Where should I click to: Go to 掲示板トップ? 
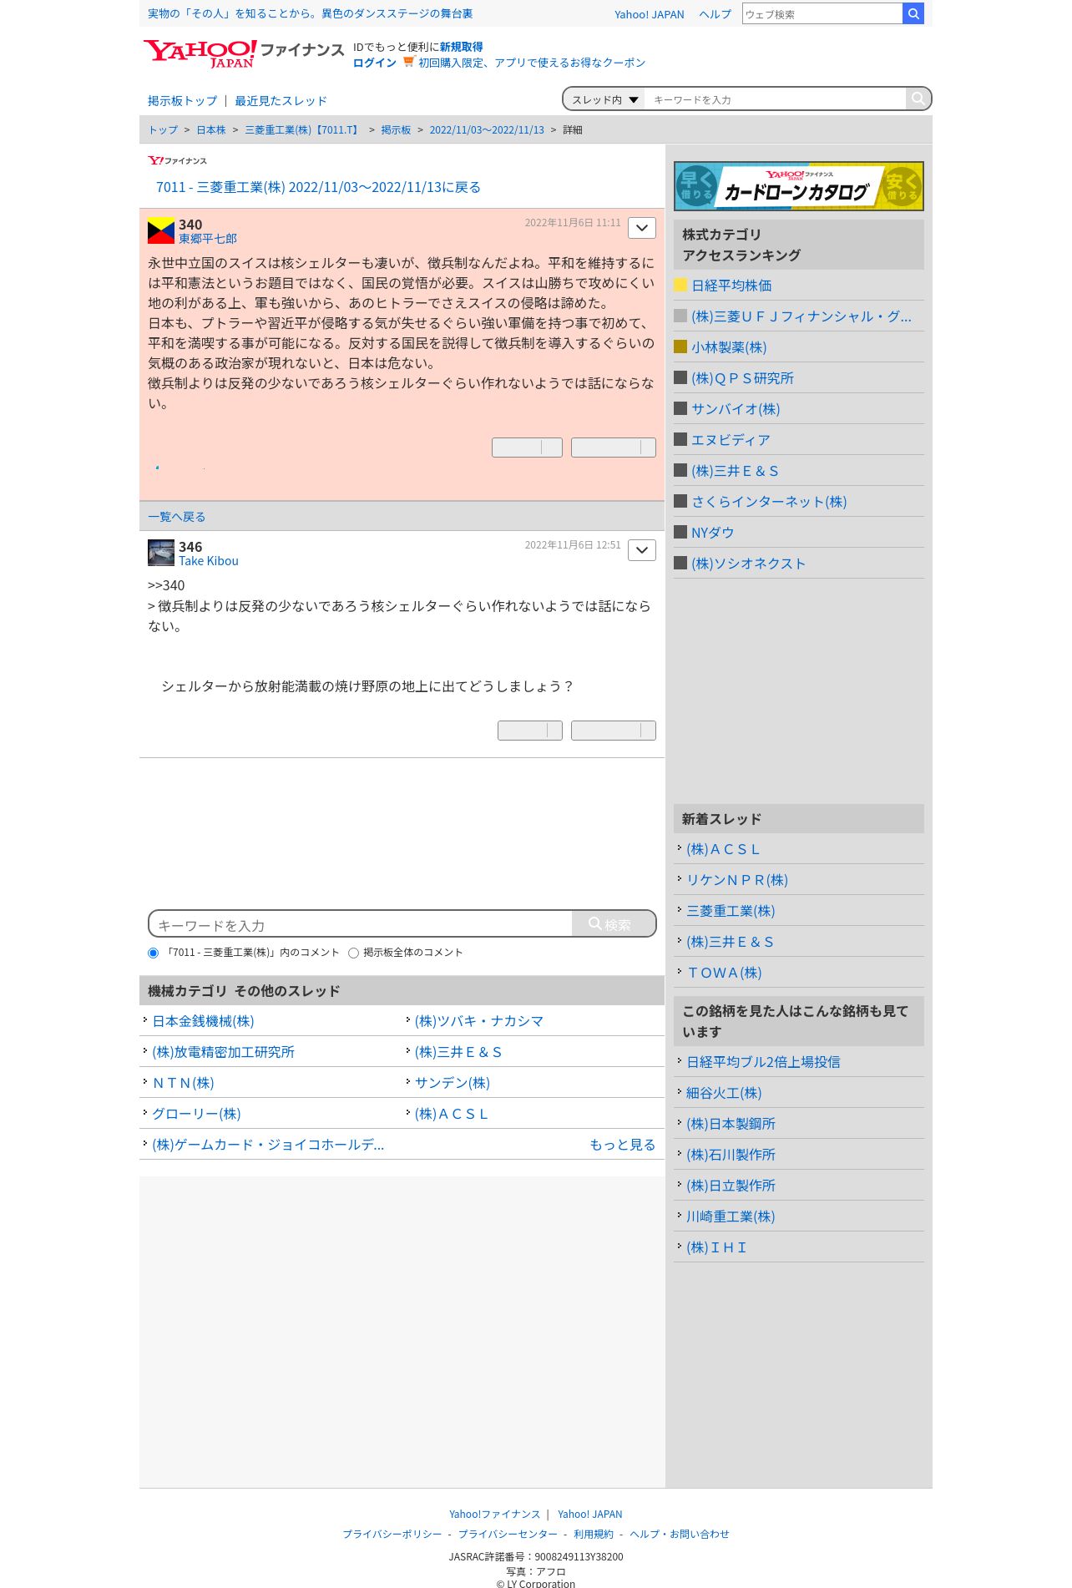[x=182, y=101]
